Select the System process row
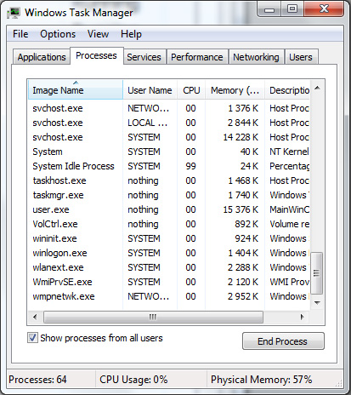351x395 pixels. [169, 152]
